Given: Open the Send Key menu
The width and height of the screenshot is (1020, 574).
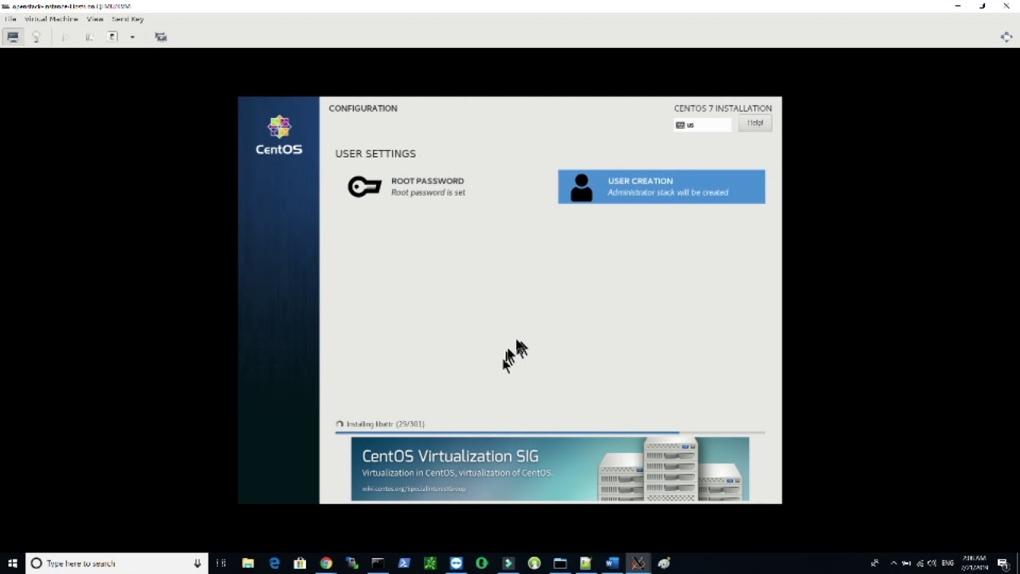Looking at the screenshot, I should (127, 18).
